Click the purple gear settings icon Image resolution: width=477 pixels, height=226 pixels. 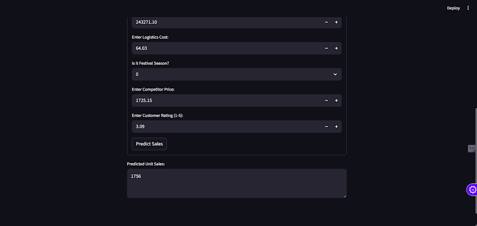tap(472, 189)
